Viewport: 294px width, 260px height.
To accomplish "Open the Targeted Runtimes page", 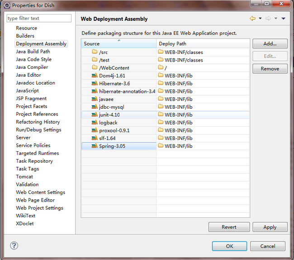I will pyautogui.click(x=38, y=153).
